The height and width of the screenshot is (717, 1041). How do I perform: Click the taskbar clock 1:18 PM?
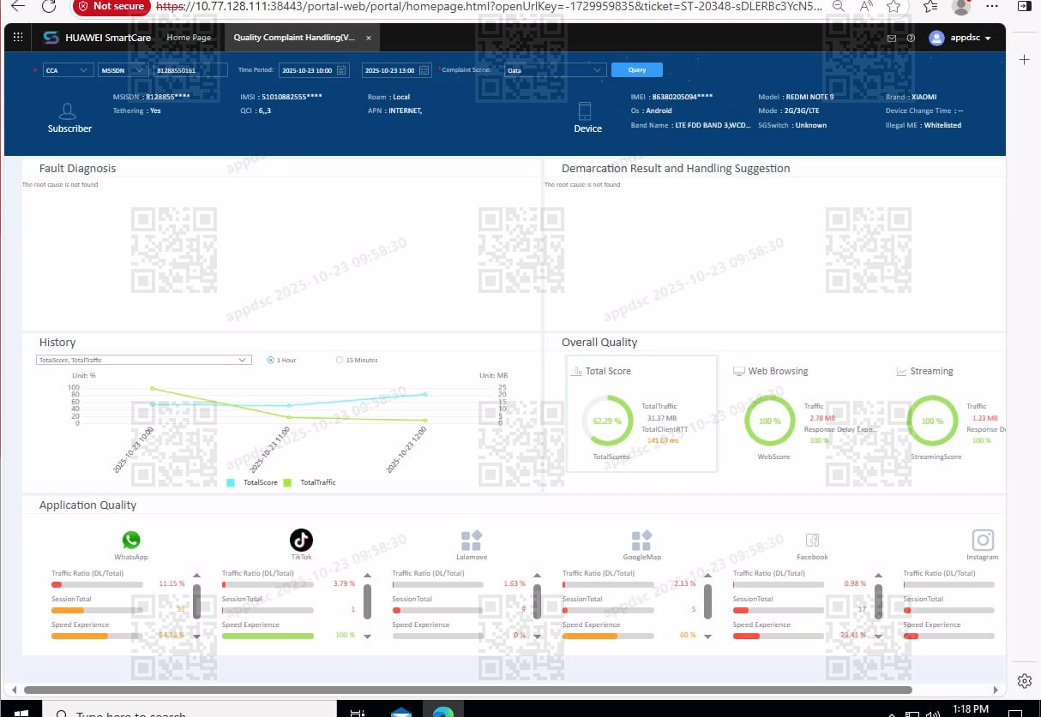971,709
